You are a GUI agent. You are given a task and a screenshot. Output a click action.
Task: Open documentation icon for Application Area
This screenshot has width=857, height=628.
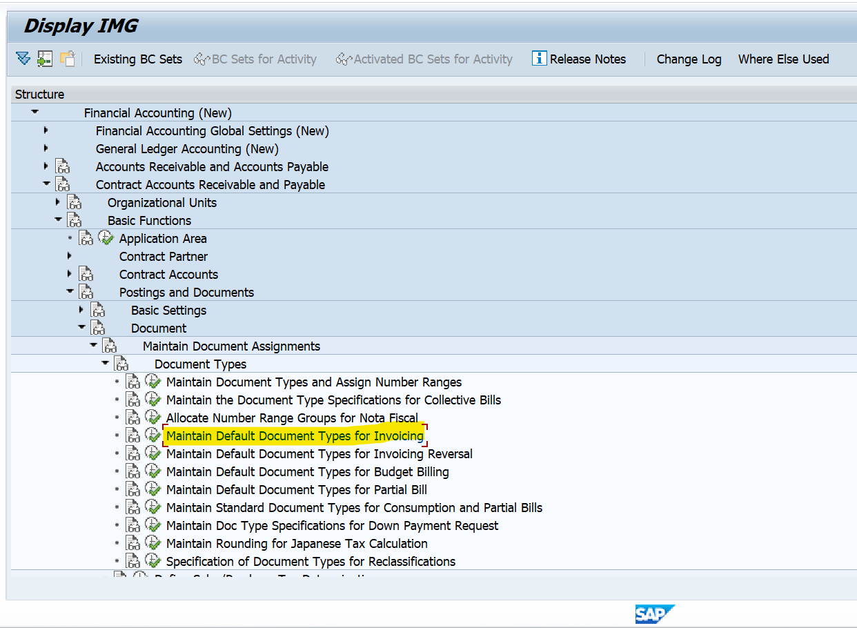click(86, 238)
